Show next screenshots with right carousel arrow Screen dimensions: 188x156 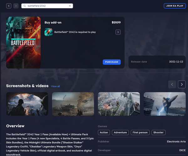point(182,84)
